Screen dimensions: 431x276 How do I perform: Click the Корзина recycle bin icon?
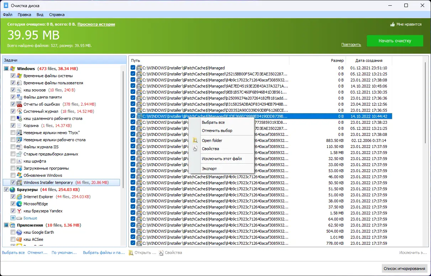point(20,126)
